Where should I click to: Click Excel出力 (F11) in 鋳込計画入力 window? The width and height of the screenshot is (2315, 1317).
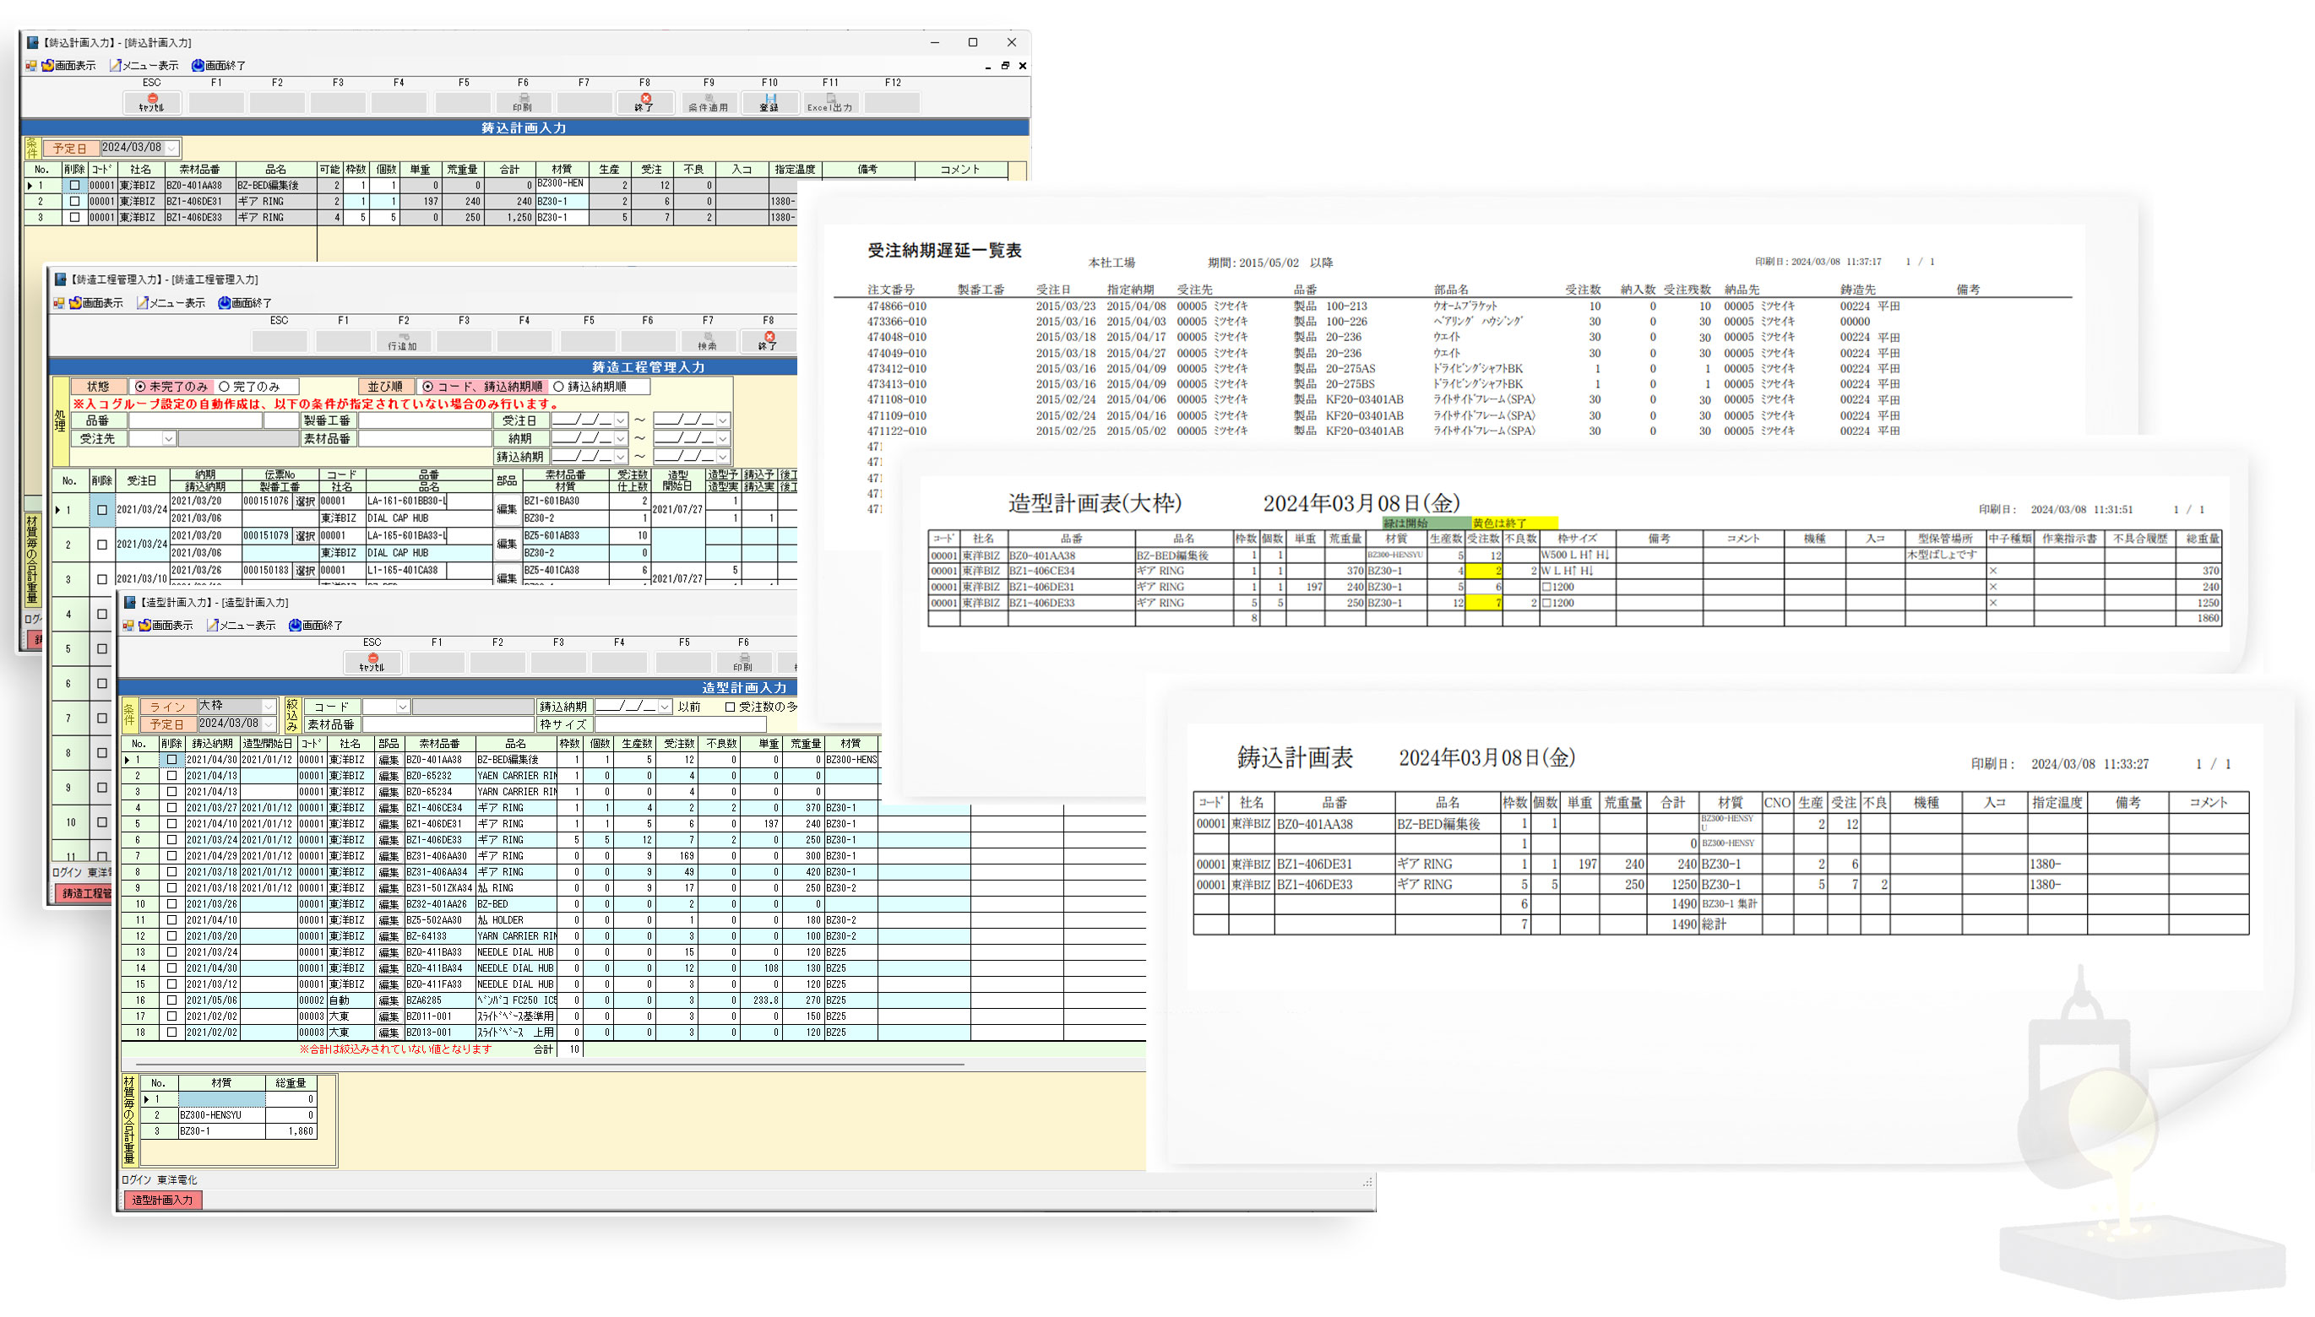830,102
